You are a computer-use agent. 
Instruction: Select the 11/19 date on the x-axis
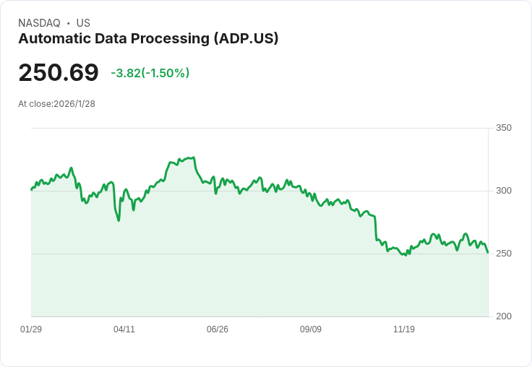pyautogui.click(x=404, y=329)
